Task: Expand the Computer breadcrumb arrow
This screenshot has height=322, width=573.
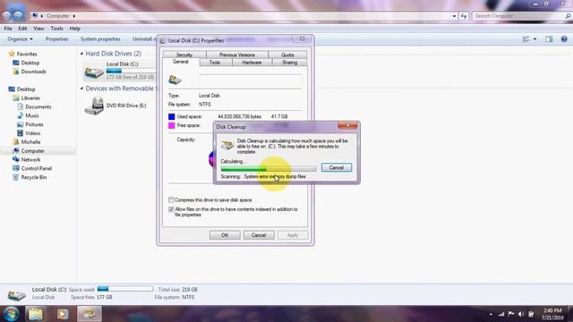Action: (74, 16)
